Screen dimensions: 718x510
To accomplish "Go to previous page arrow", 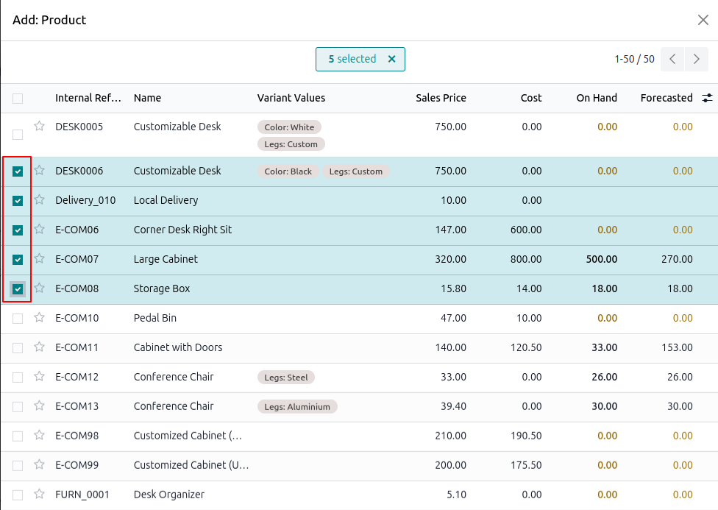I will click(672, 59).
